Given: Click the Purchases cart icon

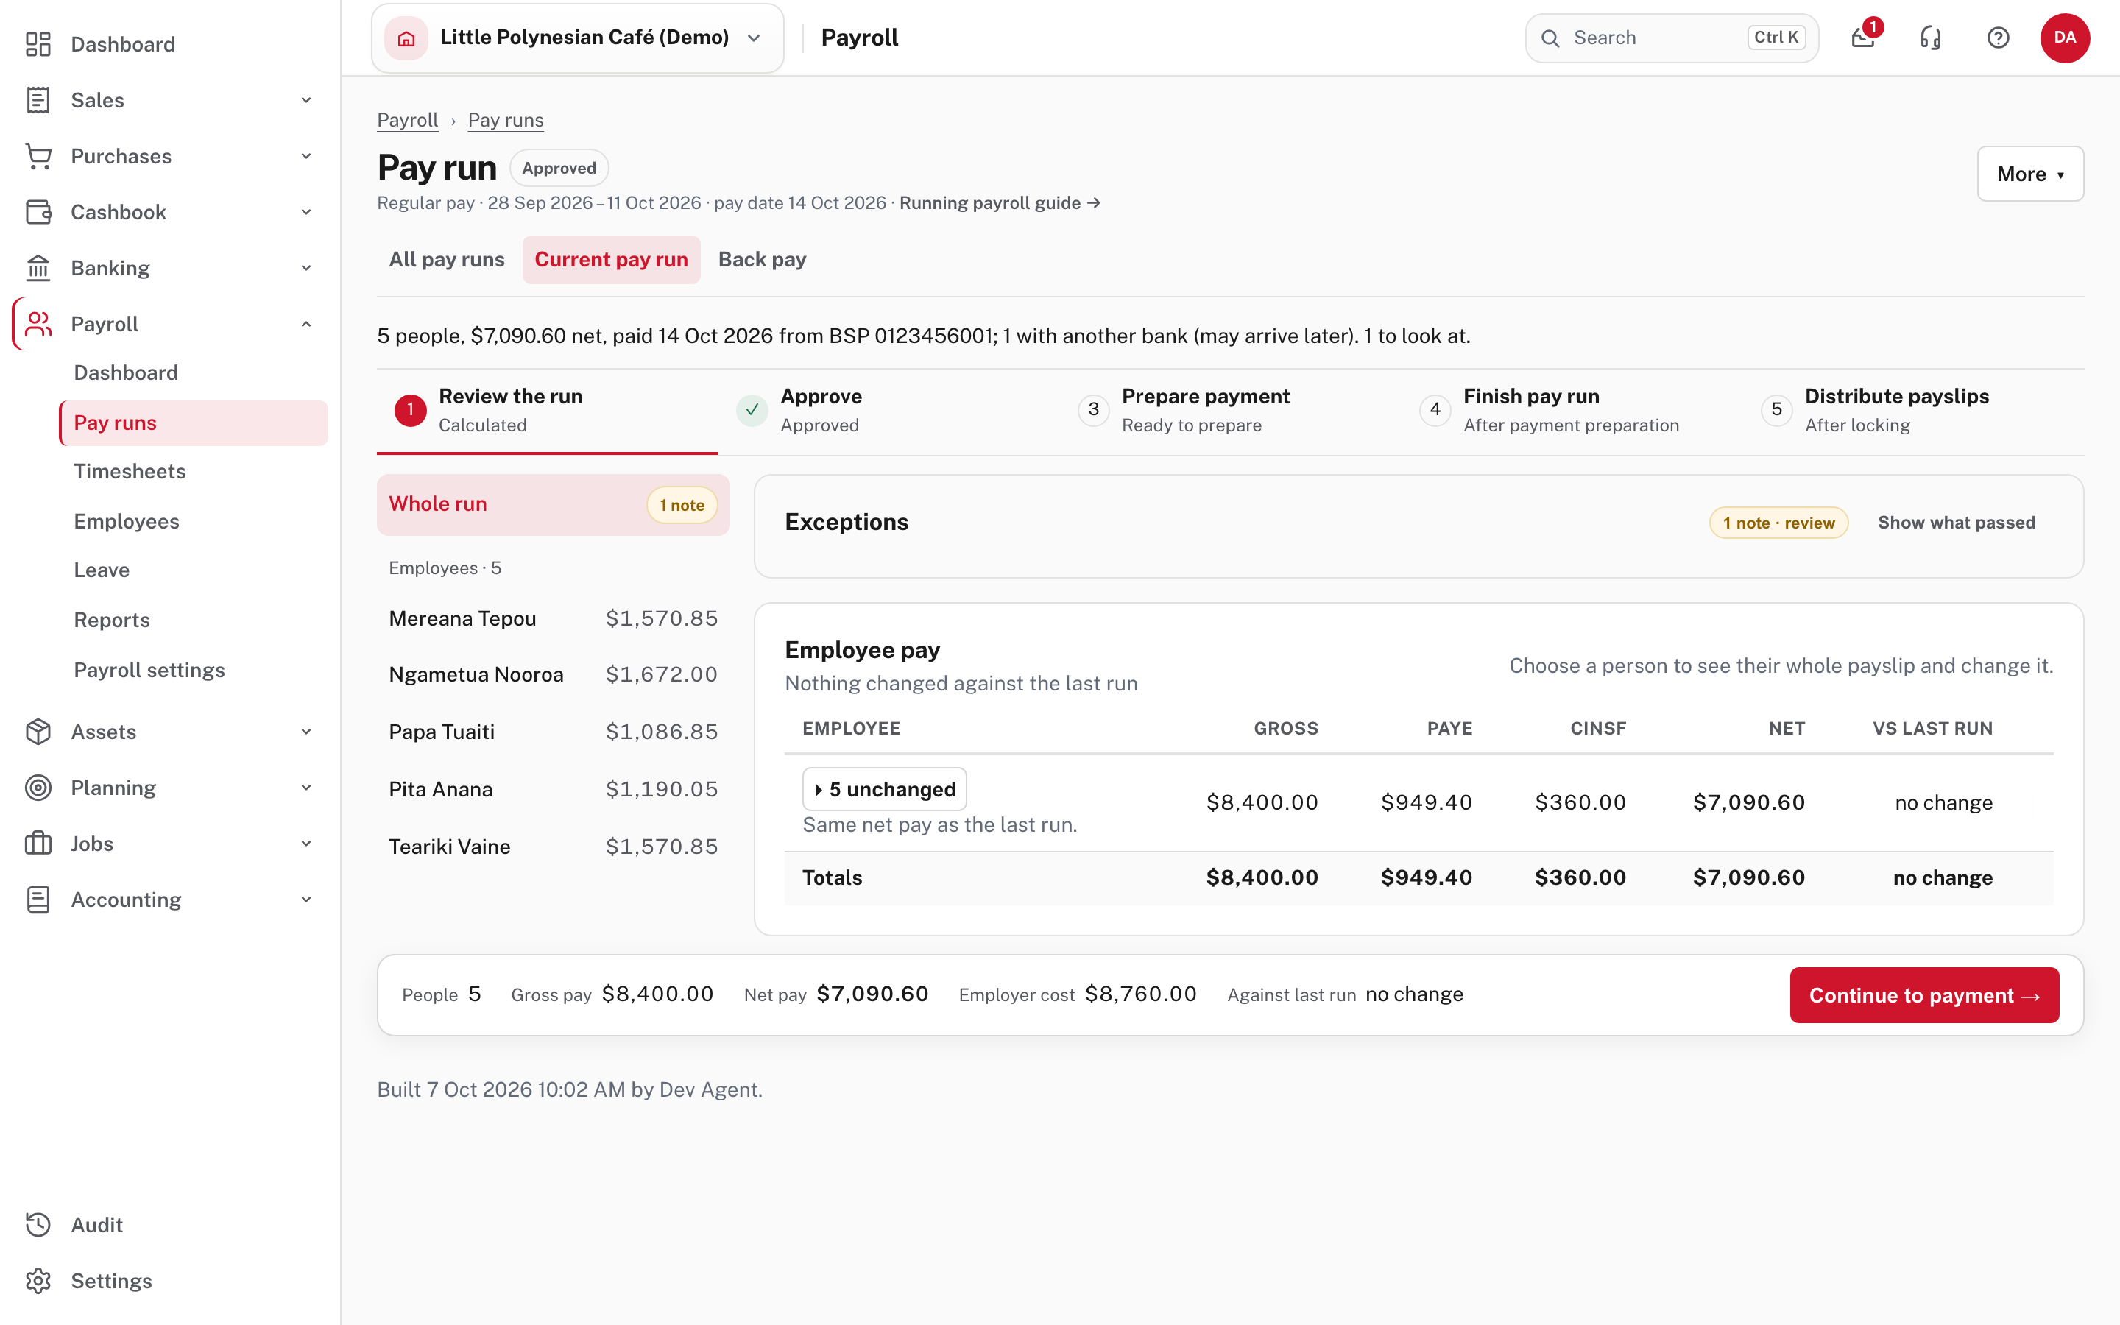Looking at the screenshot, I should click(x=38, y=156).
